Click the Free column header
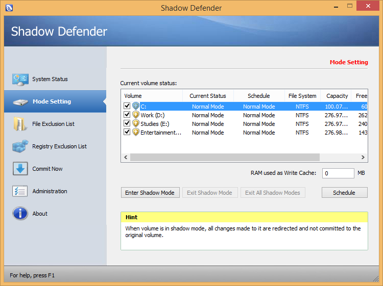383x286 pixels. click(360, 96)
